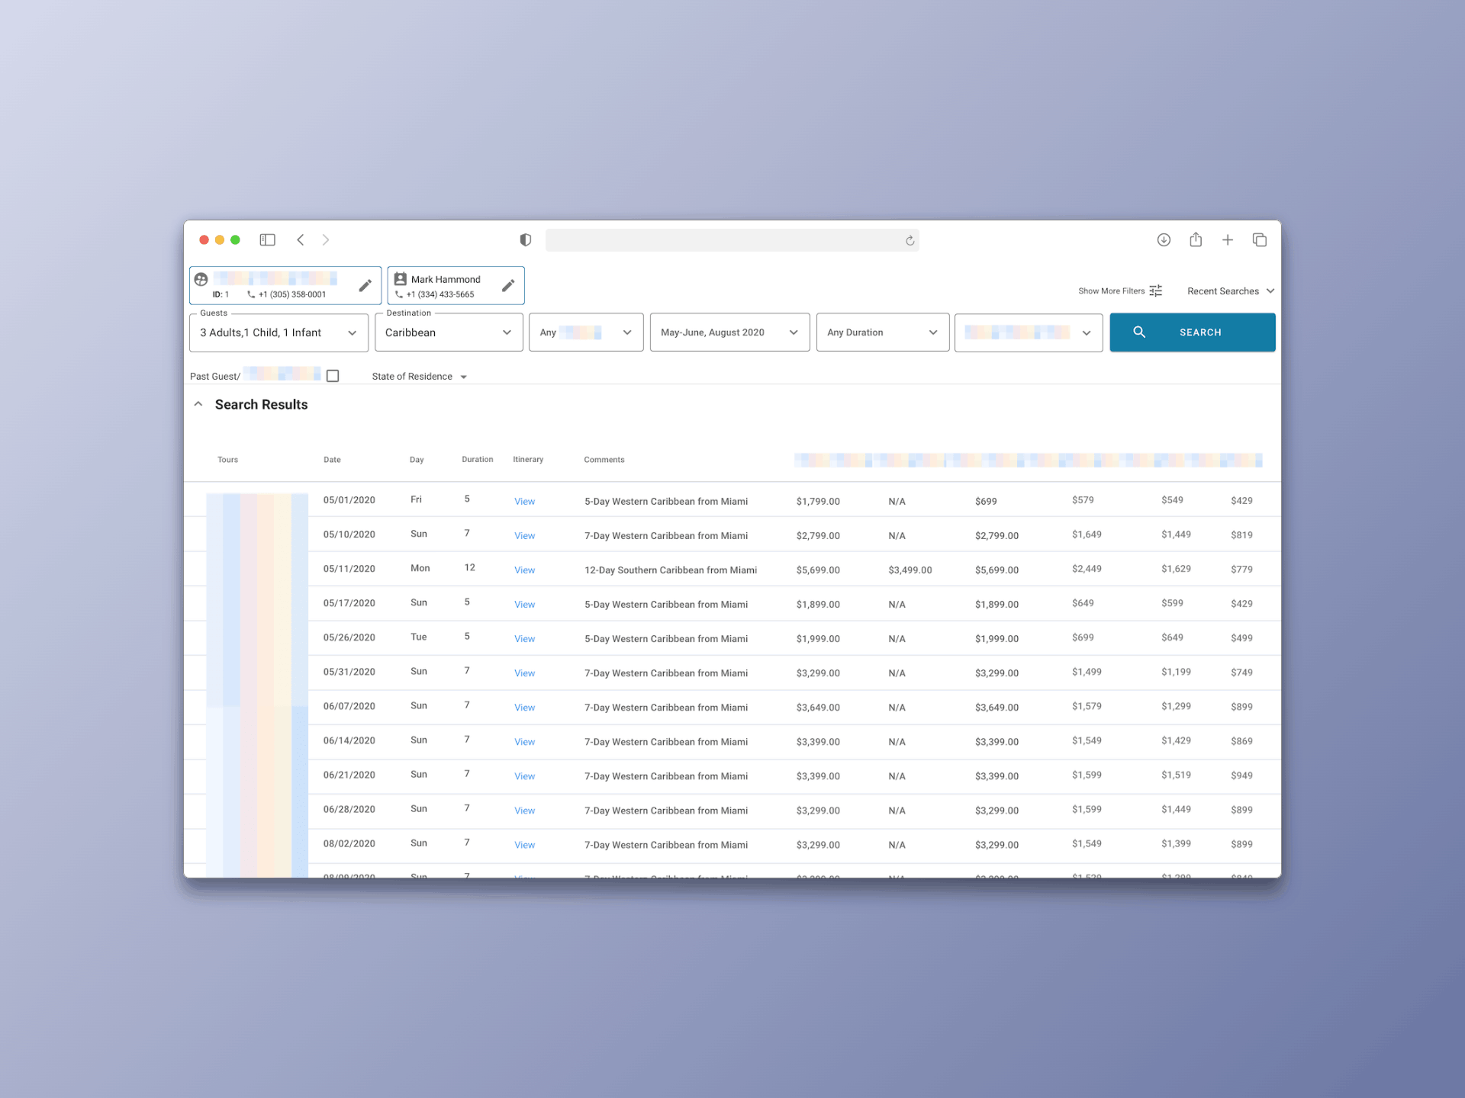Click the $1,519 price cell
Viewport: 1465px width, 1098px height.
click(x=1176, y=775)
